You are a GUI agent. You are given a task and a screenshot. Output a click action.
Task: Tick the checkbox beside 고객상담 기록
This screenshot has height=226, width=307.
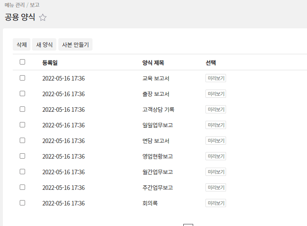point(23,109)
